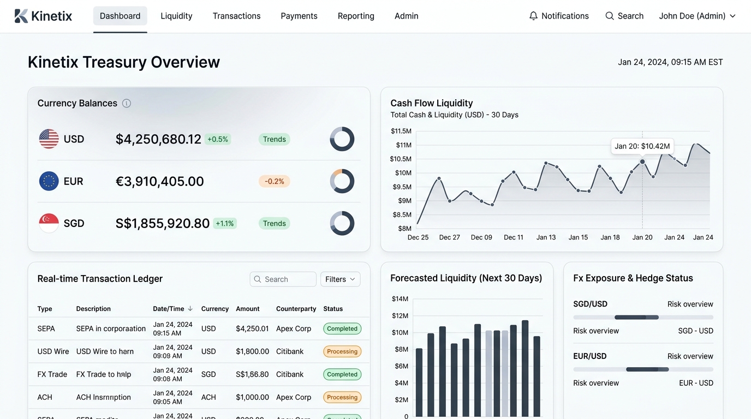Switch to the Dashboard tab
The width and height of the screenshot is (751, 419).
[x=120, y=16]
